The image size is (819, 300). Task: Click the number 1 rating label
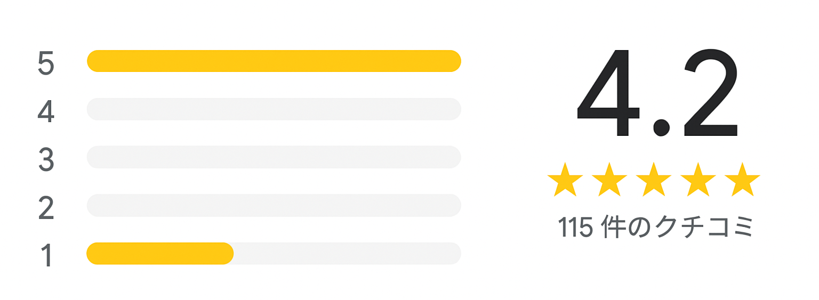click(x=47, y=256)
